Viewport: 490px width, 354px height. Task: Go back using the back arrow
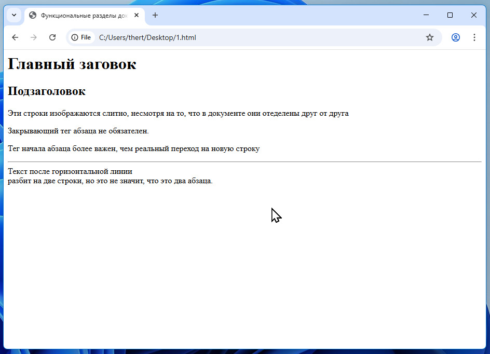point(15,37)
